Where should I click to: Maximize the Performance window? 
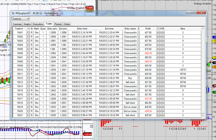(x=194, y=12)
